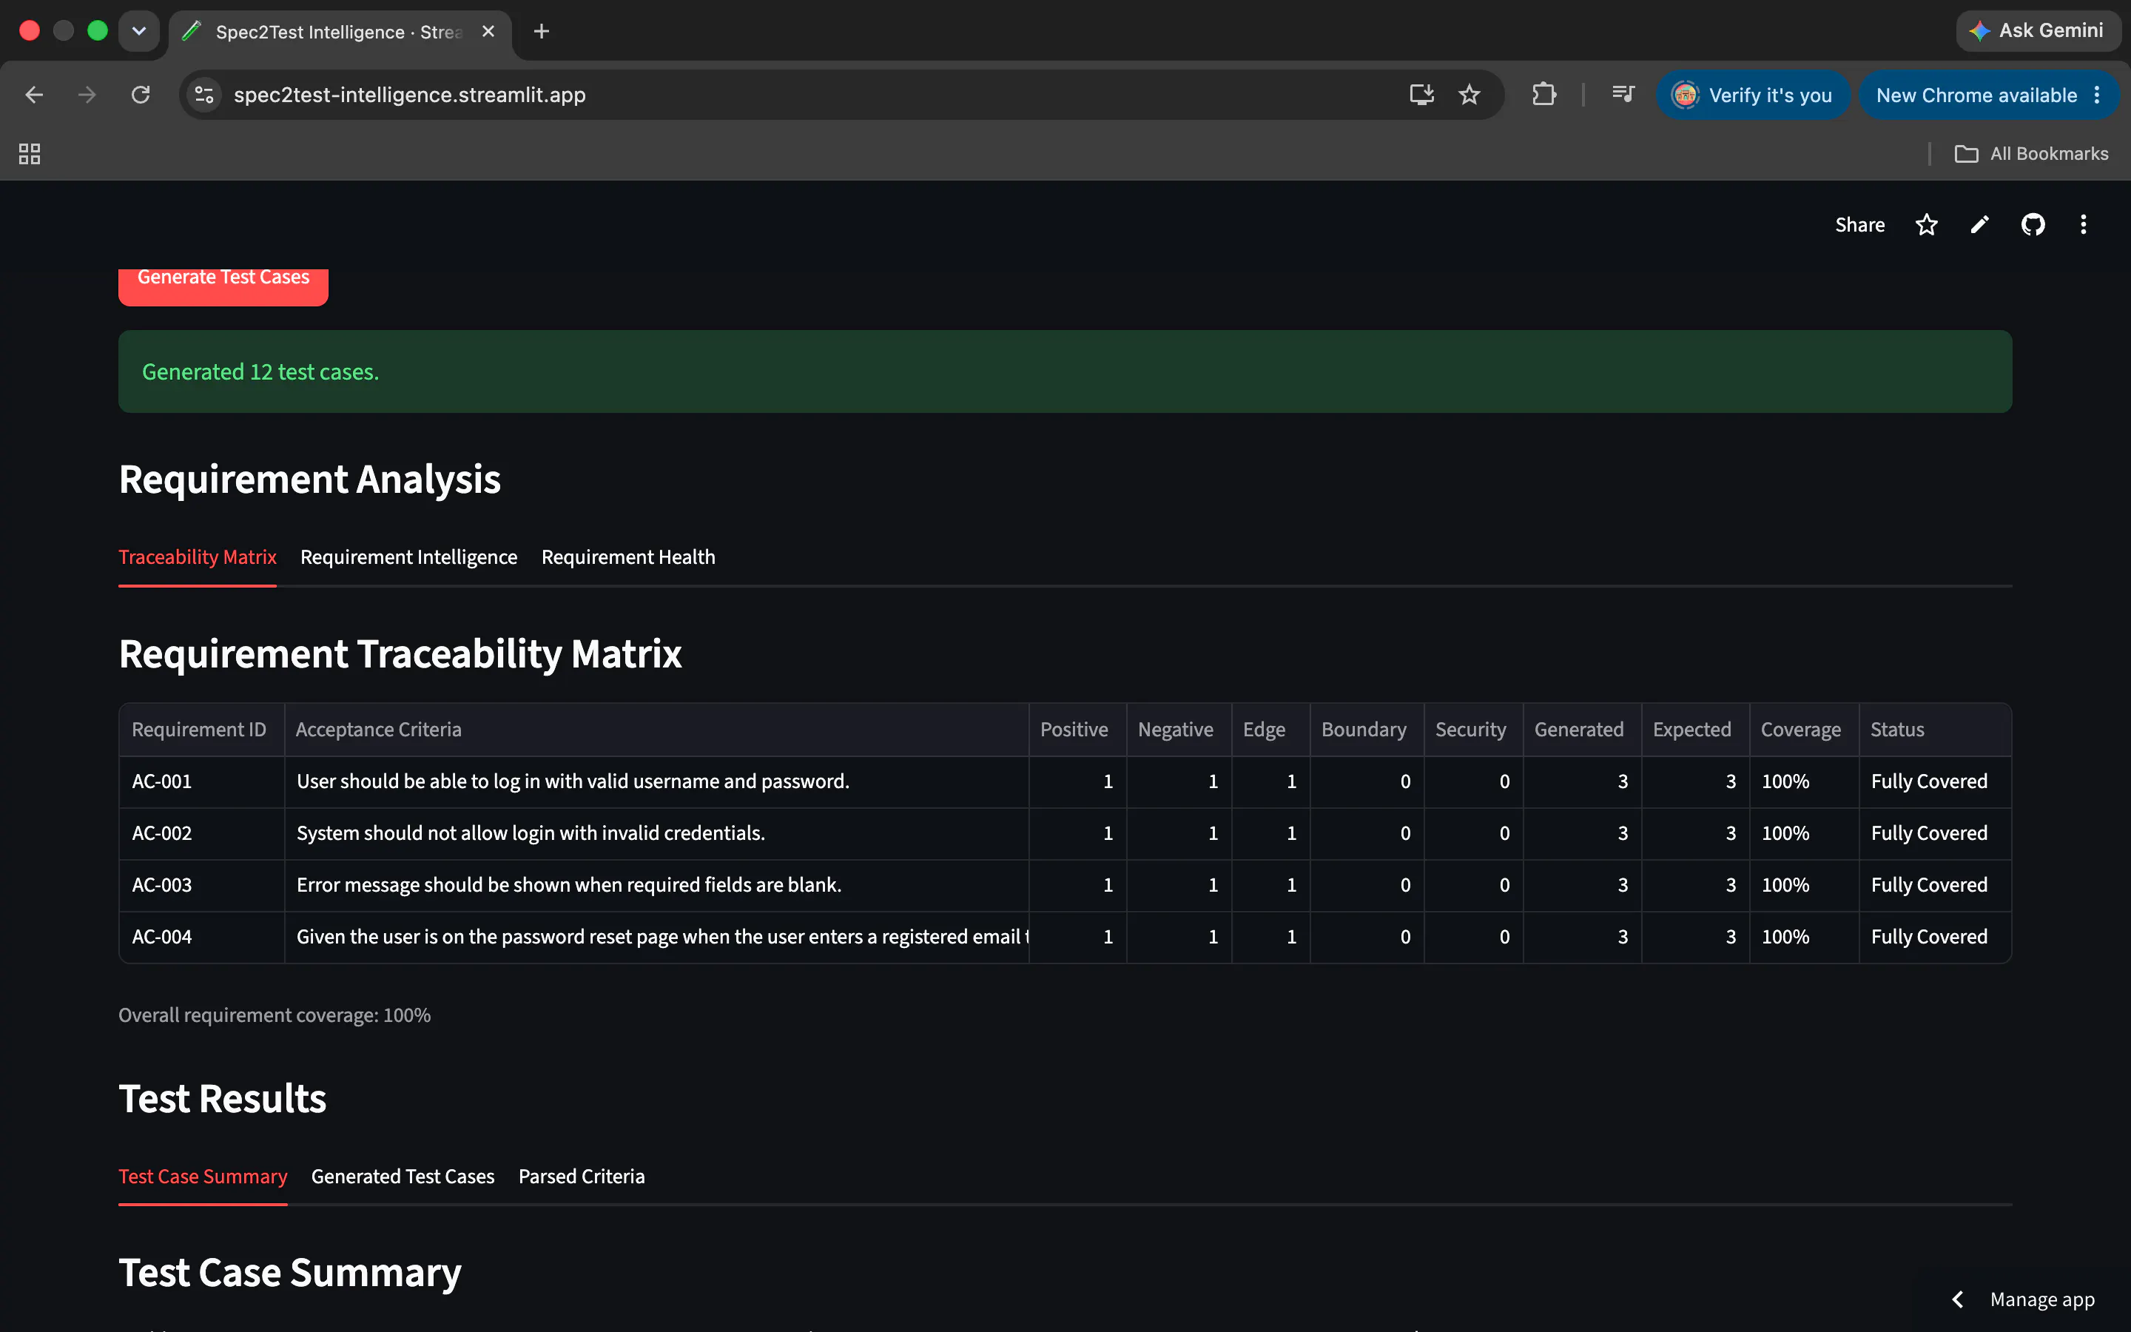Go back to the previous page

coord(34,94)
